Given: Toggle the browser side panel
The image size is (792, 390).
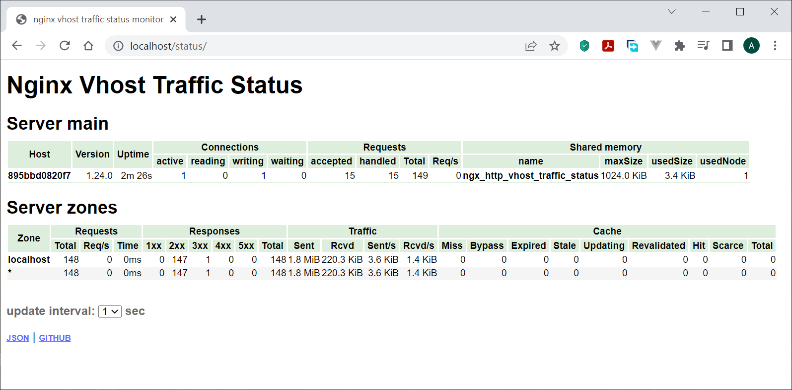Looking at the screenshot, I should [727, 46].
